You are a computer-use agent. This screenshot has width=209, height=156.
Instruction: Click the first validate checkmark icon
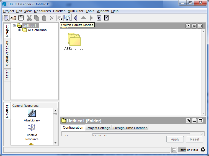point(99,18)
